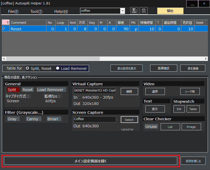210x170 pixels.
Task: Toggle the Reset action in General
Action: pos(28,89)
